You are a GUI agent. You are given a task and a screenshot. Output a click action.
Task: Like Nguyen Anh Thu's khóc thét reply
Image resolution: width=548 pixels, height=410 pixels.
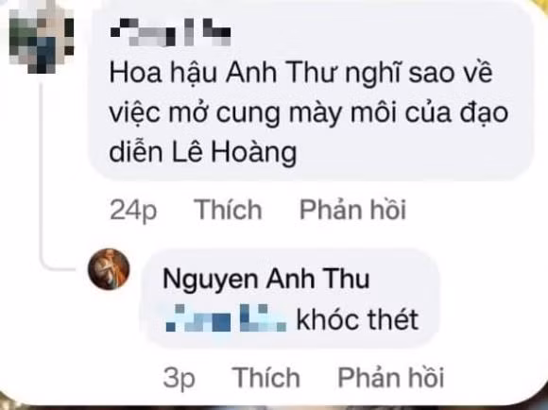point(266,378)
